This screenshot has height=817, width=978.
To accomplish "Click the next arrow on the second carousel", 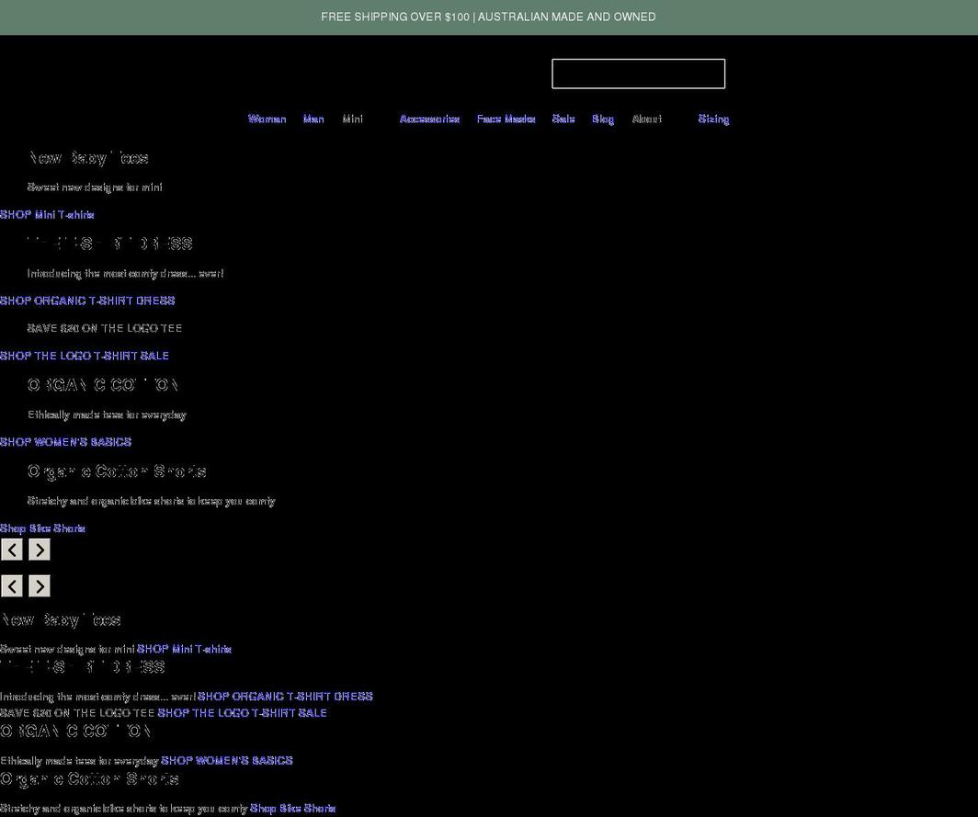I will click(x=39, y=585).
